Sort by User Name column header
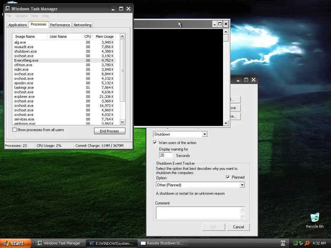This screenshot has height=248, width=331. pyautogui.click(x=64, y=36)
